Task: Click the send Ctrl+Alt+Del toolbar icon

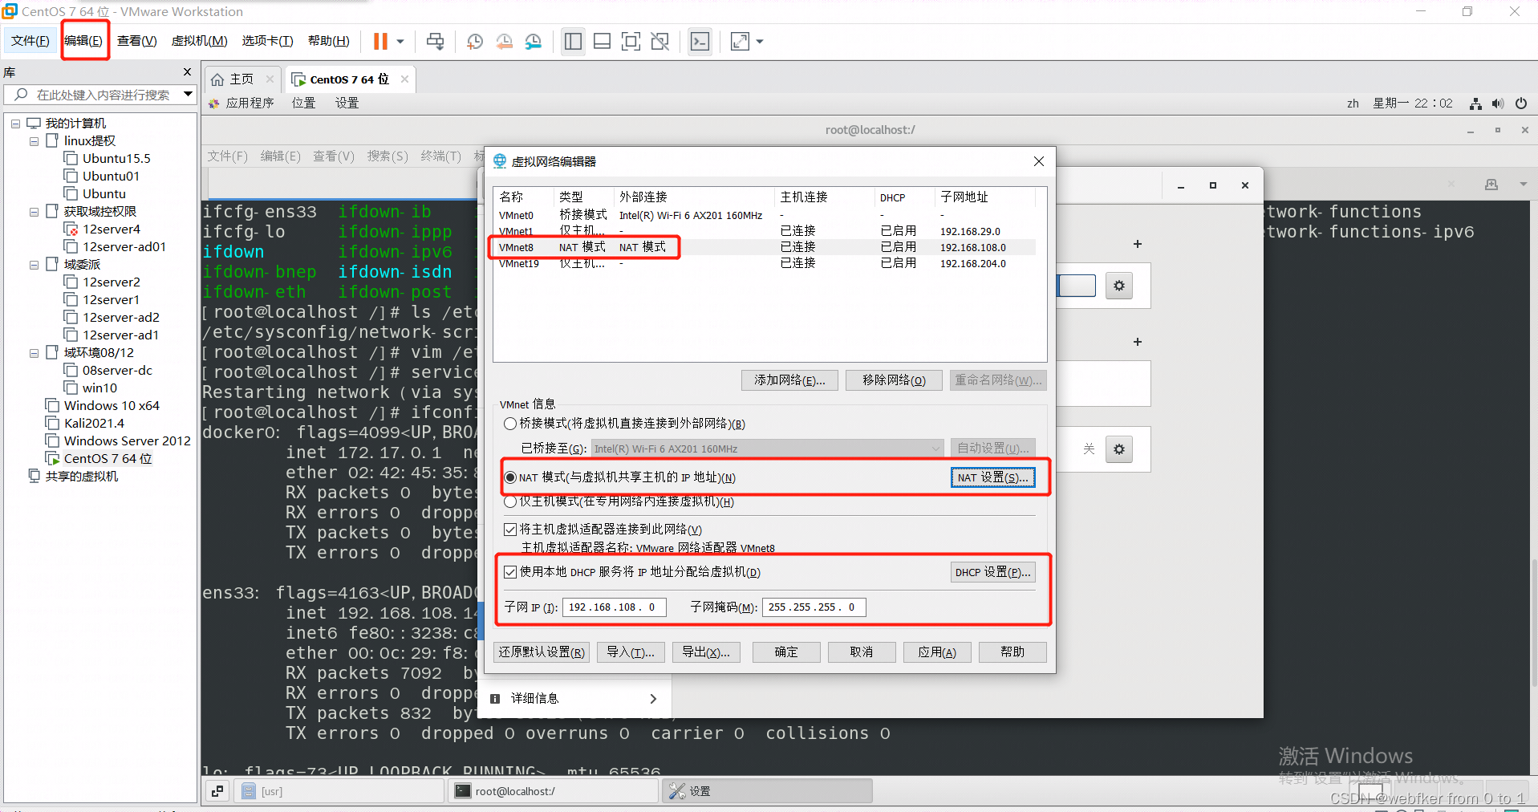Action: (435, 41)
